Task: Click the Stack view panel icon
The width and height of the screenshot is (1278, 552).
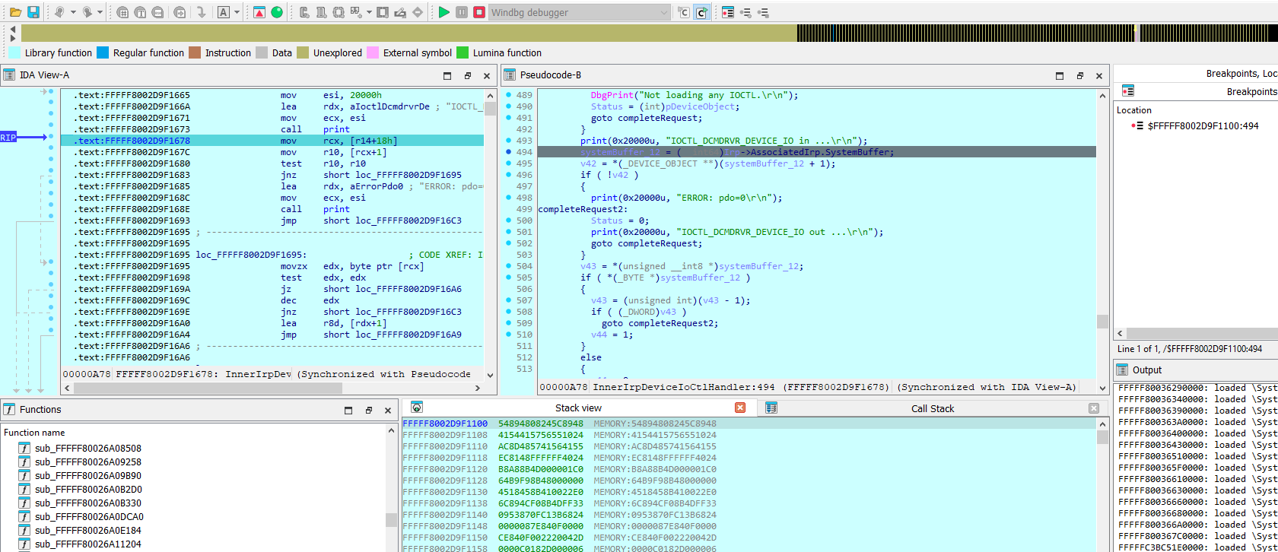Action: pyautogui.click(x=417, y=408)
